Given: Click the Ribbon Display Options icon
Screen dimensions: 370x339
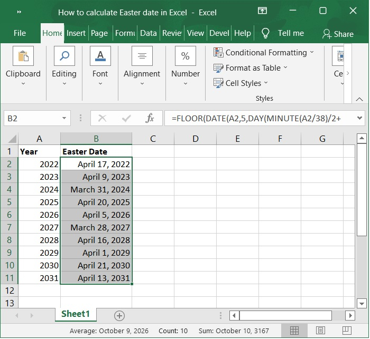Looking at the screenshot, I should point(262,11).
